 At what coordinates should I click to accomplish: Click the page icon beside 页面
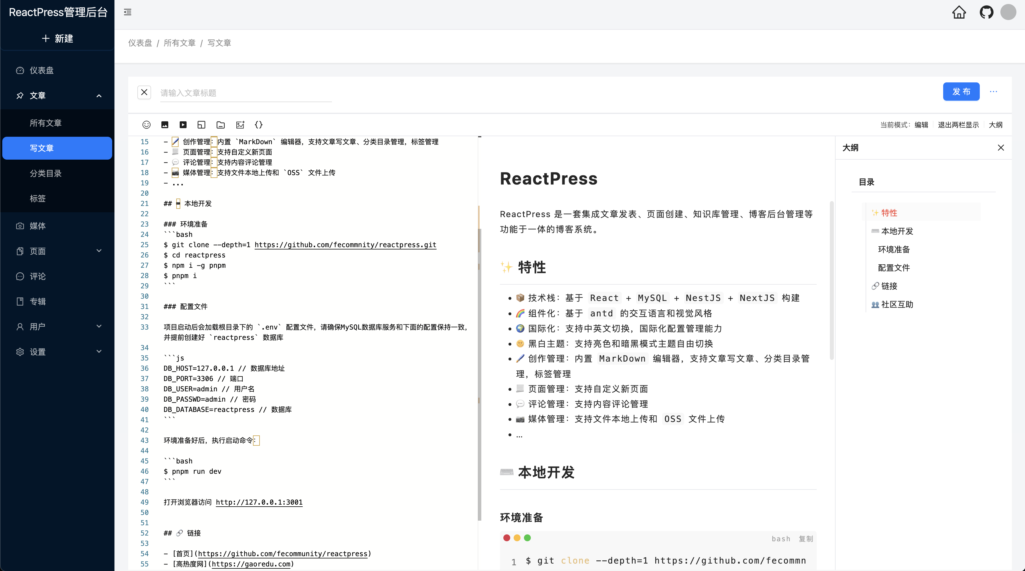20,251
